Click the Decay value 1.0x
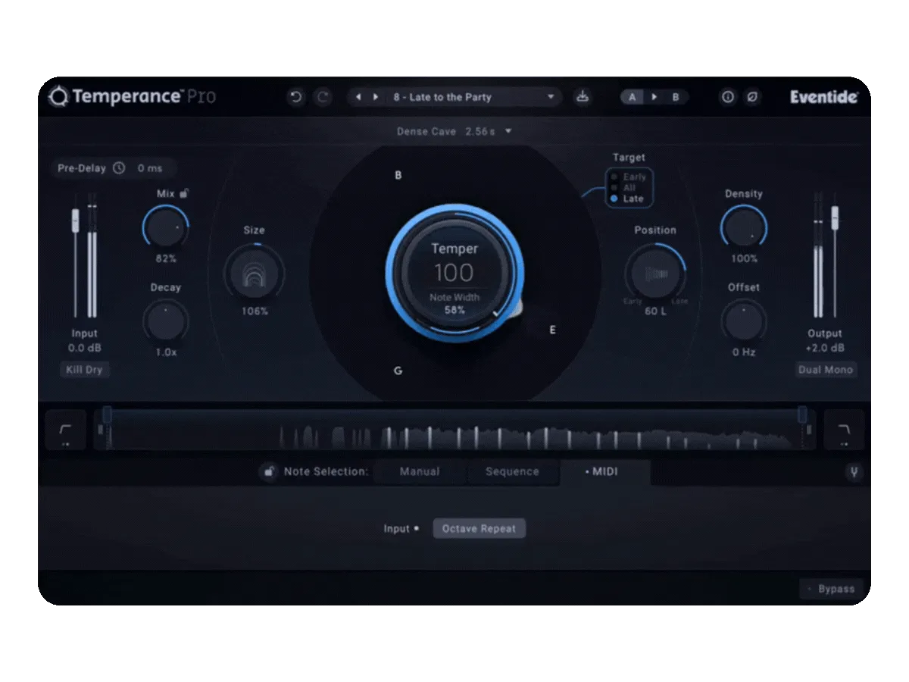The image size is (909, 682). 166,352
